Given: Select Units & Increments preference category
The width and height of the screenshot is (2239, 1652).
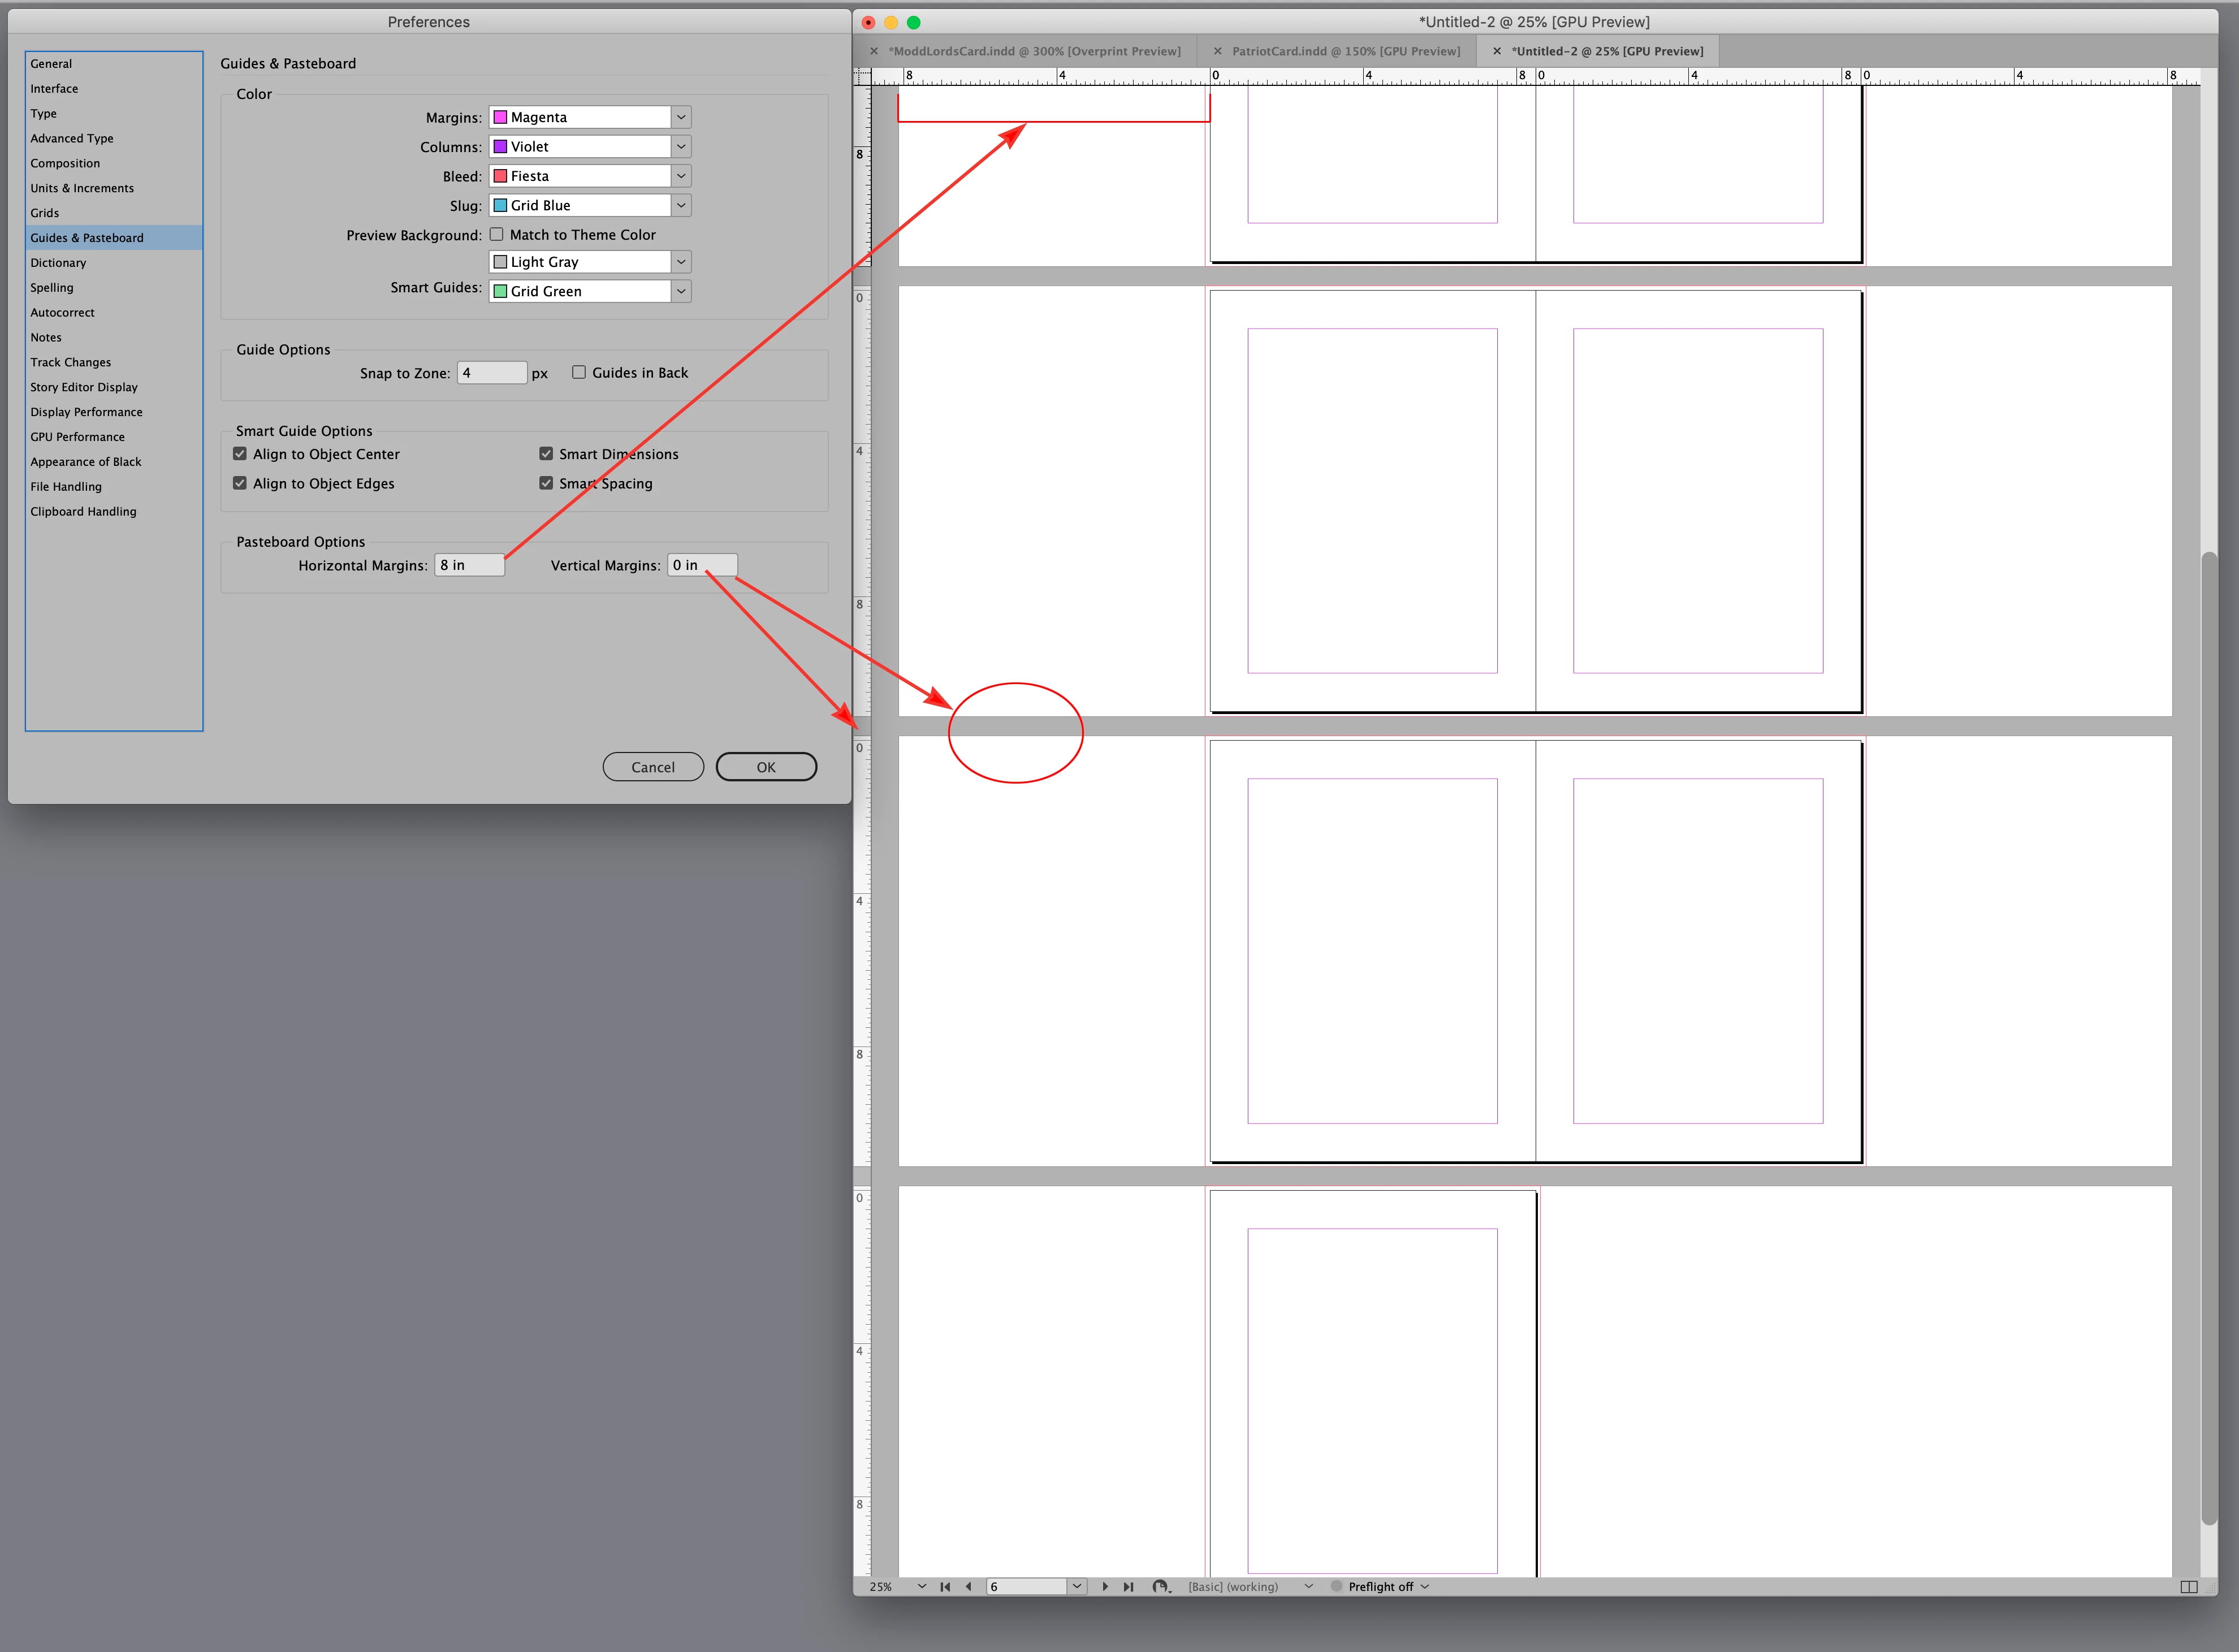Looking at the screenshot, I should point(82,188).
